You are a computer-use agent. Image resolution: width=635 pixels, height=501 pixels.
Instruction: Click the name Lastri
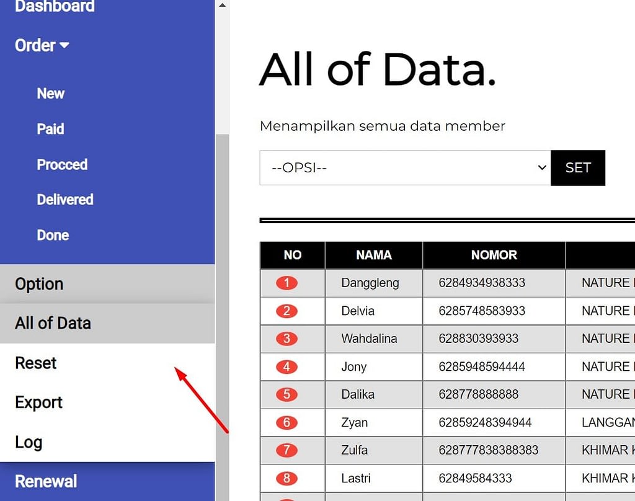click(x=356, y=478)
